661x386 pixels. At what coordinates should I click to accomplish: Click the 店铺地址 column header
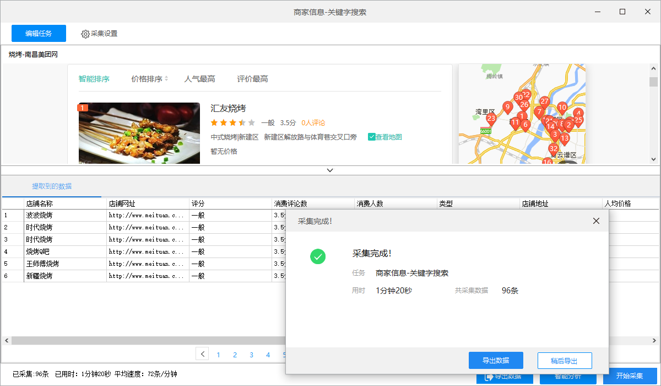[x=561, y=203]
